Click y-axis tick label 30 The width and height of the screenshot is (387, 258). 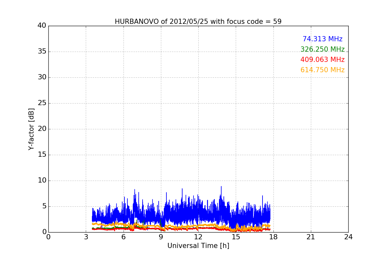[42, 77]
